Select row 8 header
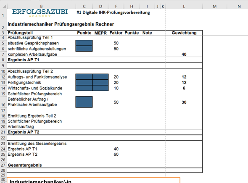This screenshot has width=248, height=183. point(3,60)
